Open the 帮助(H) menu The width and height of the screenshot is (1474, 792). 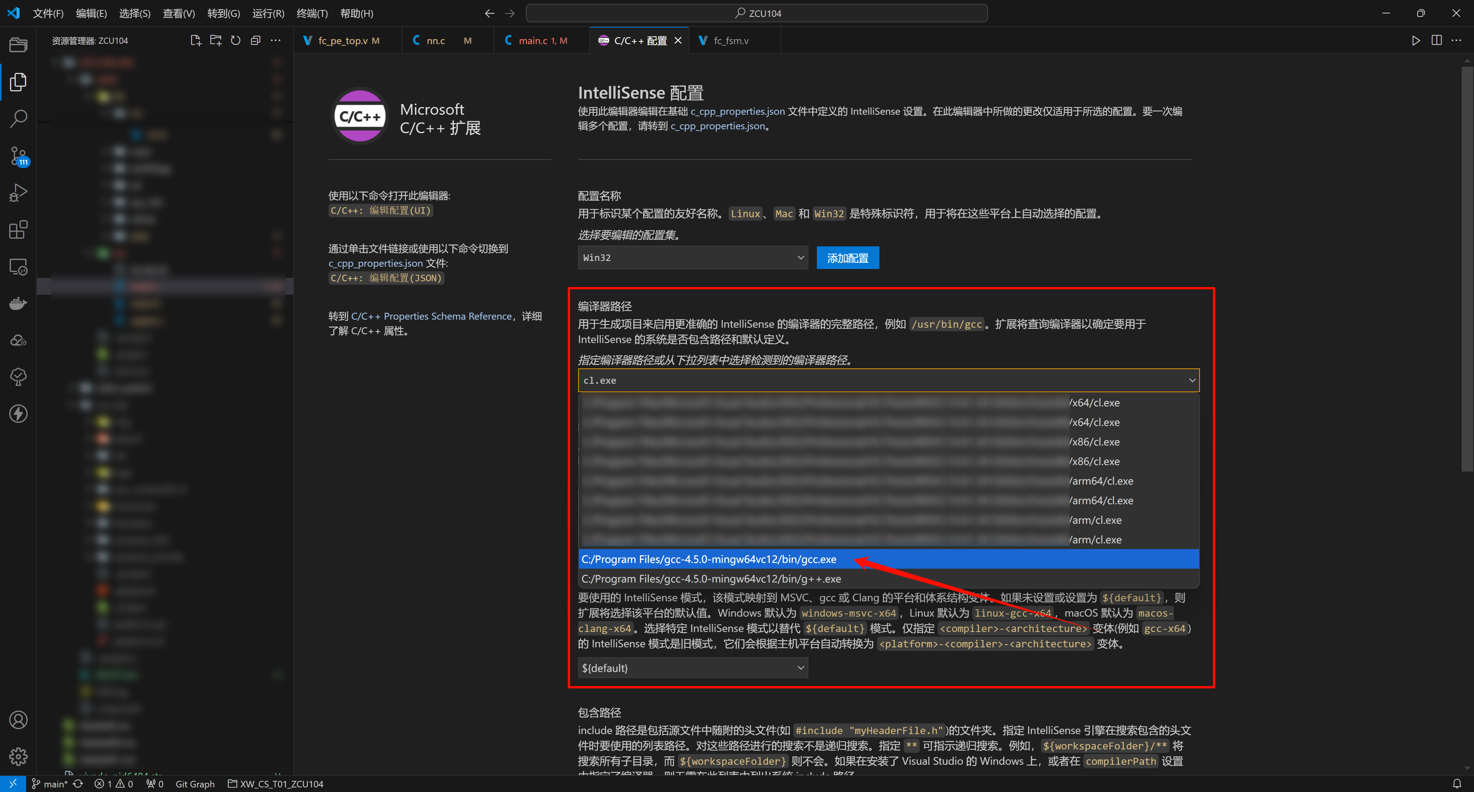pos(357,13)
